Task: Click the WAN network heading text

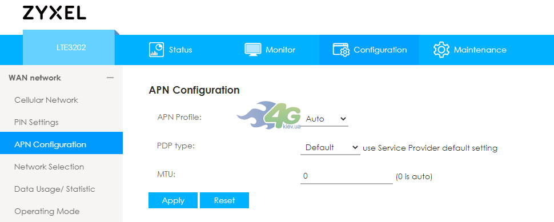Action: pos(35,78)
